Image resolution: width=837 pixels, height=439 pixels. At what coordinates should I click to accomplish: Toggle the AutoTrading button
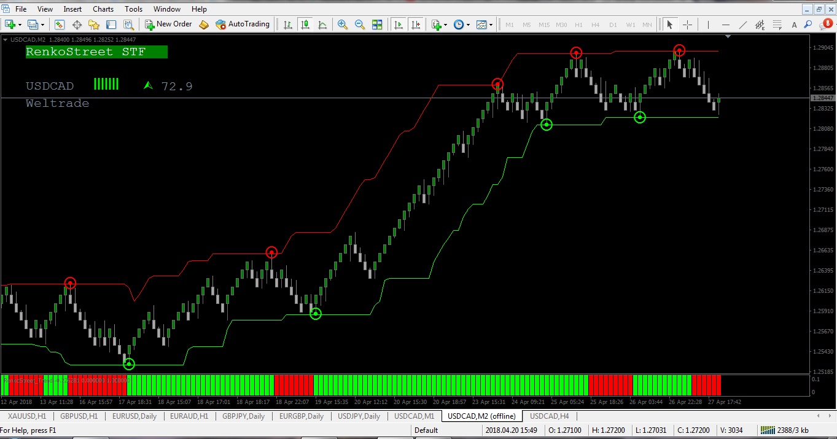coord(242,25)
